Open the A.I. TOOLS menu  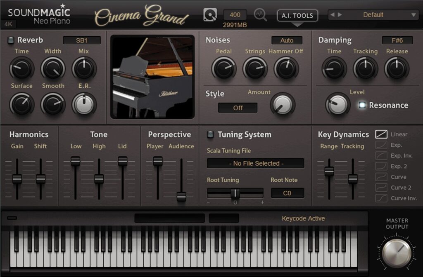(x=297, y=15)
